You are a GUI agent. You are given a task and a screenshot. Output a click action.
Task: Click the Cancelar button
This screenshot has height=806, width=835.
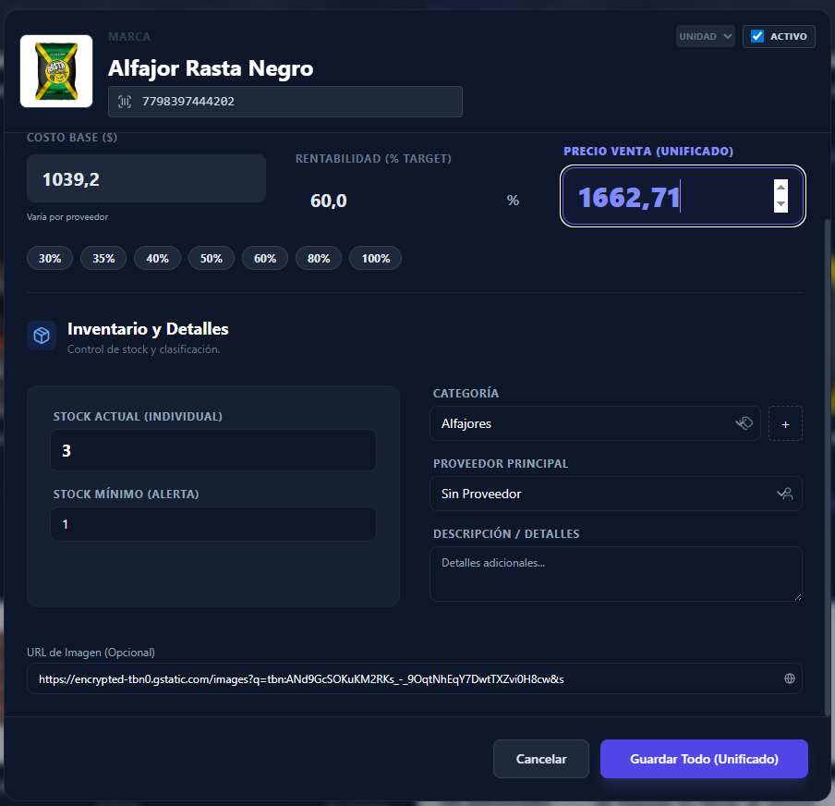pos(540,758)
